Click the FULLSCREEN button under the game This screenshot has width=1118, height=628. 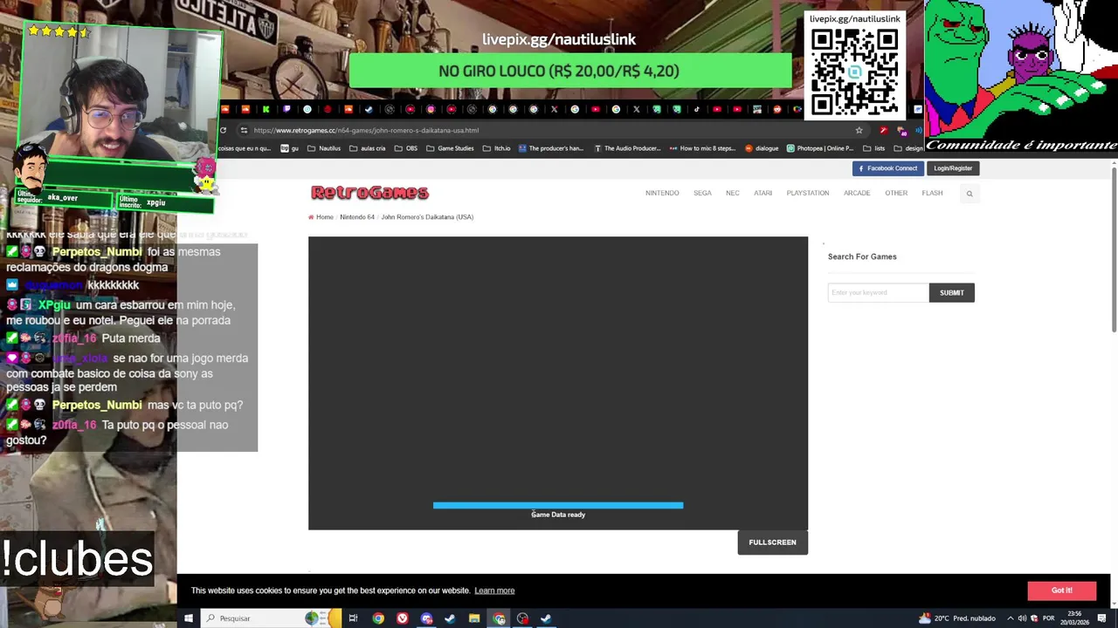coord(772,543)
